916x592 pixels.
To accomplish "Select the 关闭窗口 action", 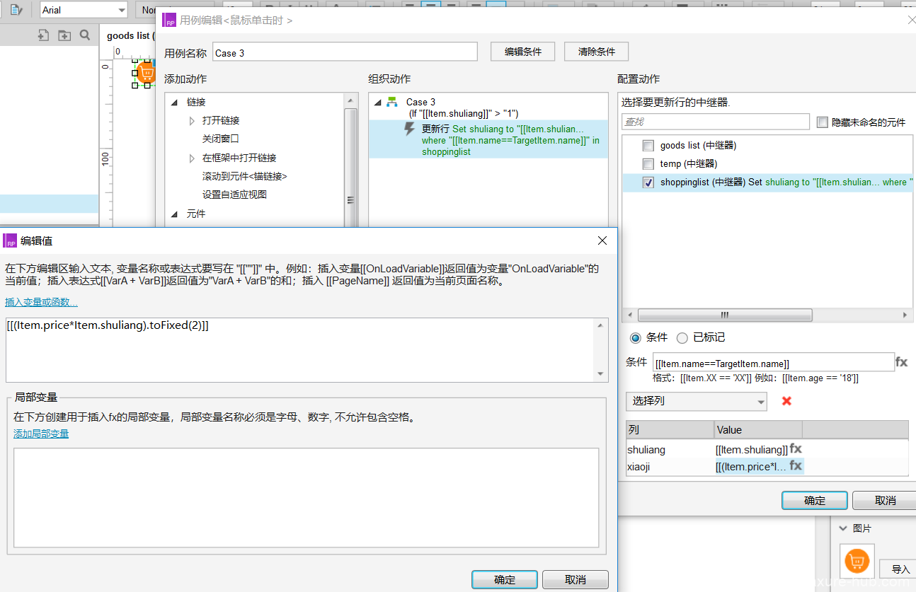I will 221,139.
